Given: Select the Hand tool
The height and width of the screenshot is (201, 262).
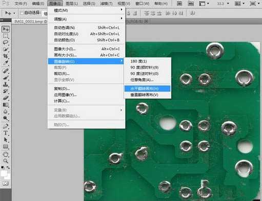Looking at the screenshot, I should 6,154.
